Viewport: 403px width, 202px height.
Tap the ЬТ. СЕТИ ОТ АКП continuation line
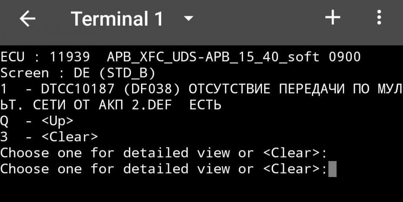coord(111,105)
